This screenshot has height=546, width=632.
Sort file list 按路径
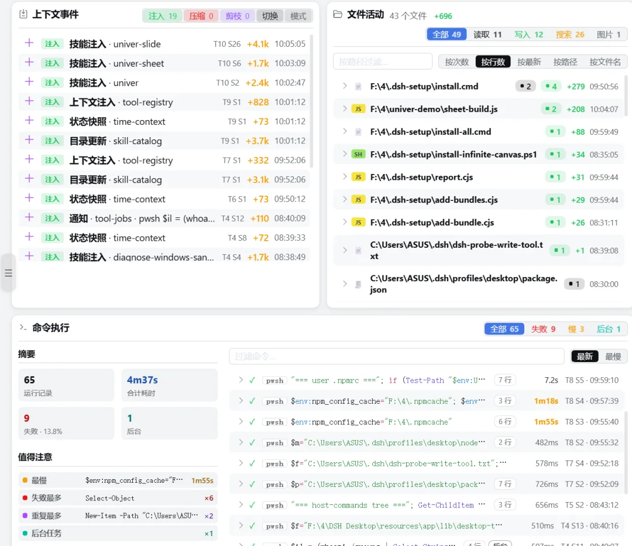pyautogui.click(x=565, y=62)
